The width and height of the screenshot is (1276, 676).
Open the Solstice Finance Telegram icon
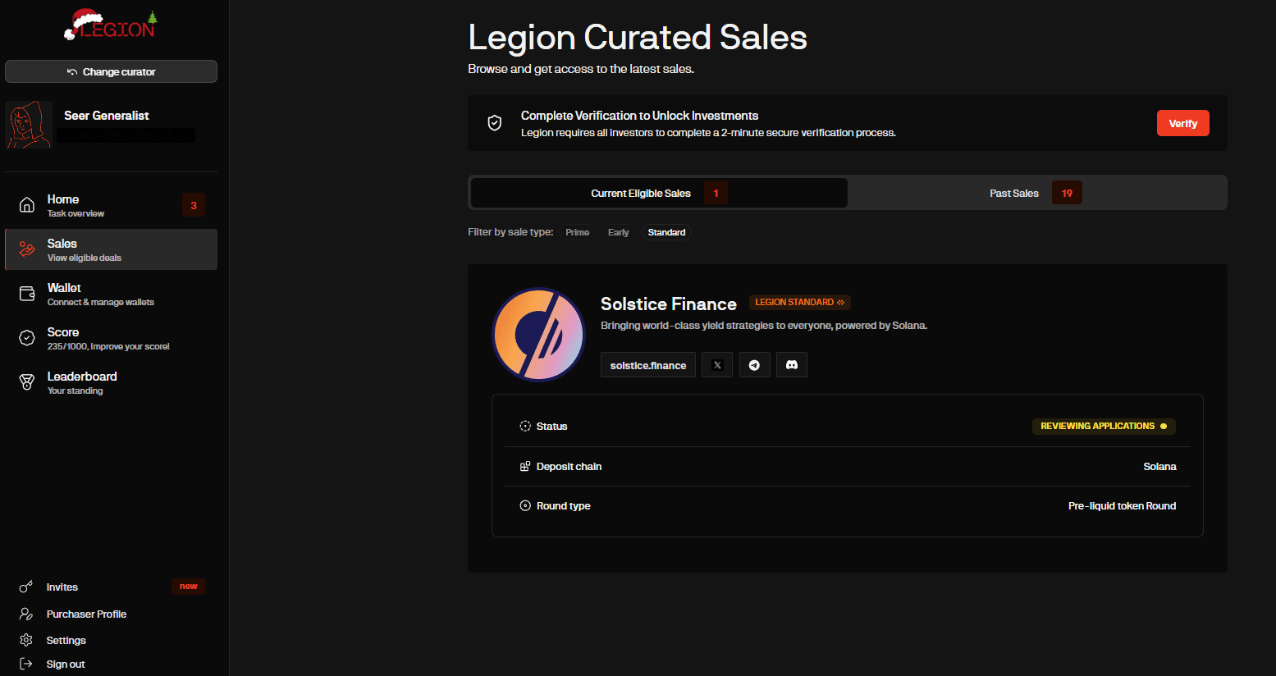[x=754, y=364]
